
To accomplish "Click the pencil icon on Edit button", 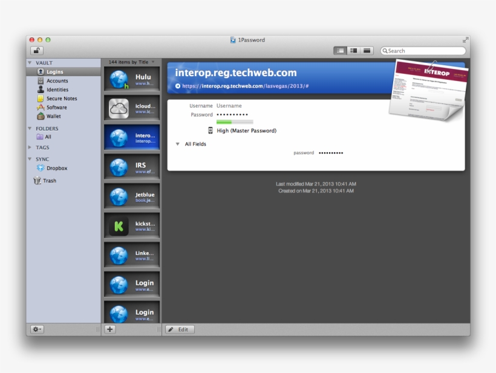I will pos(171,329).
